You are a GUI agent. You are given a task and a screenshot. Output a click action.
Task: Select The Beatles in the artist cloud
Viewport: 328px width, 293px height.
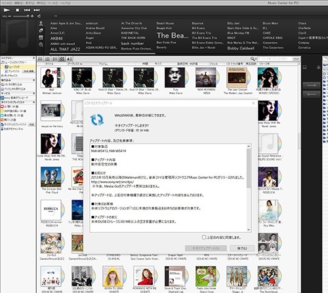coord(173,35)
